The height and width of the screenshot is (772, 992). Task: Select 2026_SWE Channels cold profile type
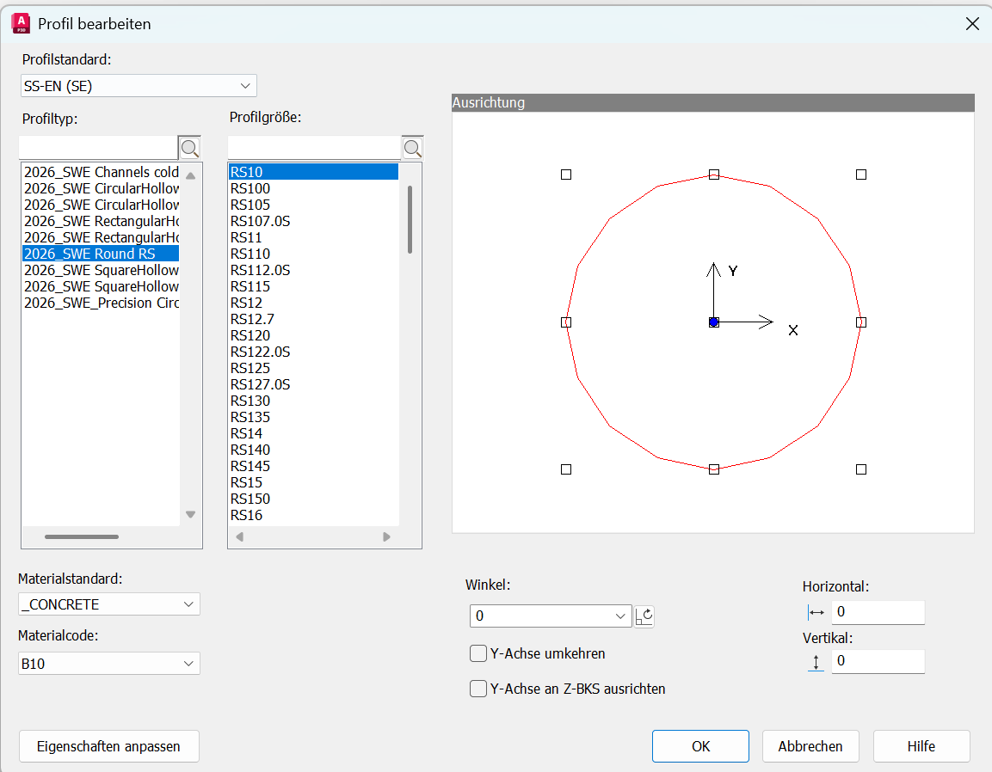click(x=101, y=172)
